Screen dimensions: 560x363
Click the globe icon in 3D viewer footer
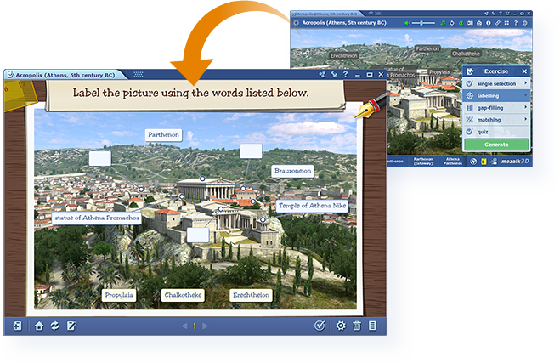472,161
